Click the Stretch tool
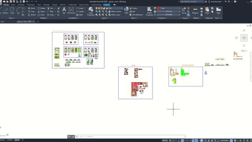Screen dimensions: 252x142 (x=32, y=15)
